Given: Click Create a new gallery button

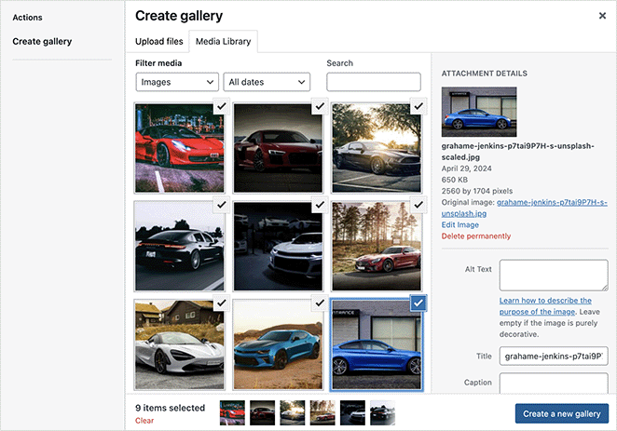Looking at the screenshot, I should click(x=563, y=412).
